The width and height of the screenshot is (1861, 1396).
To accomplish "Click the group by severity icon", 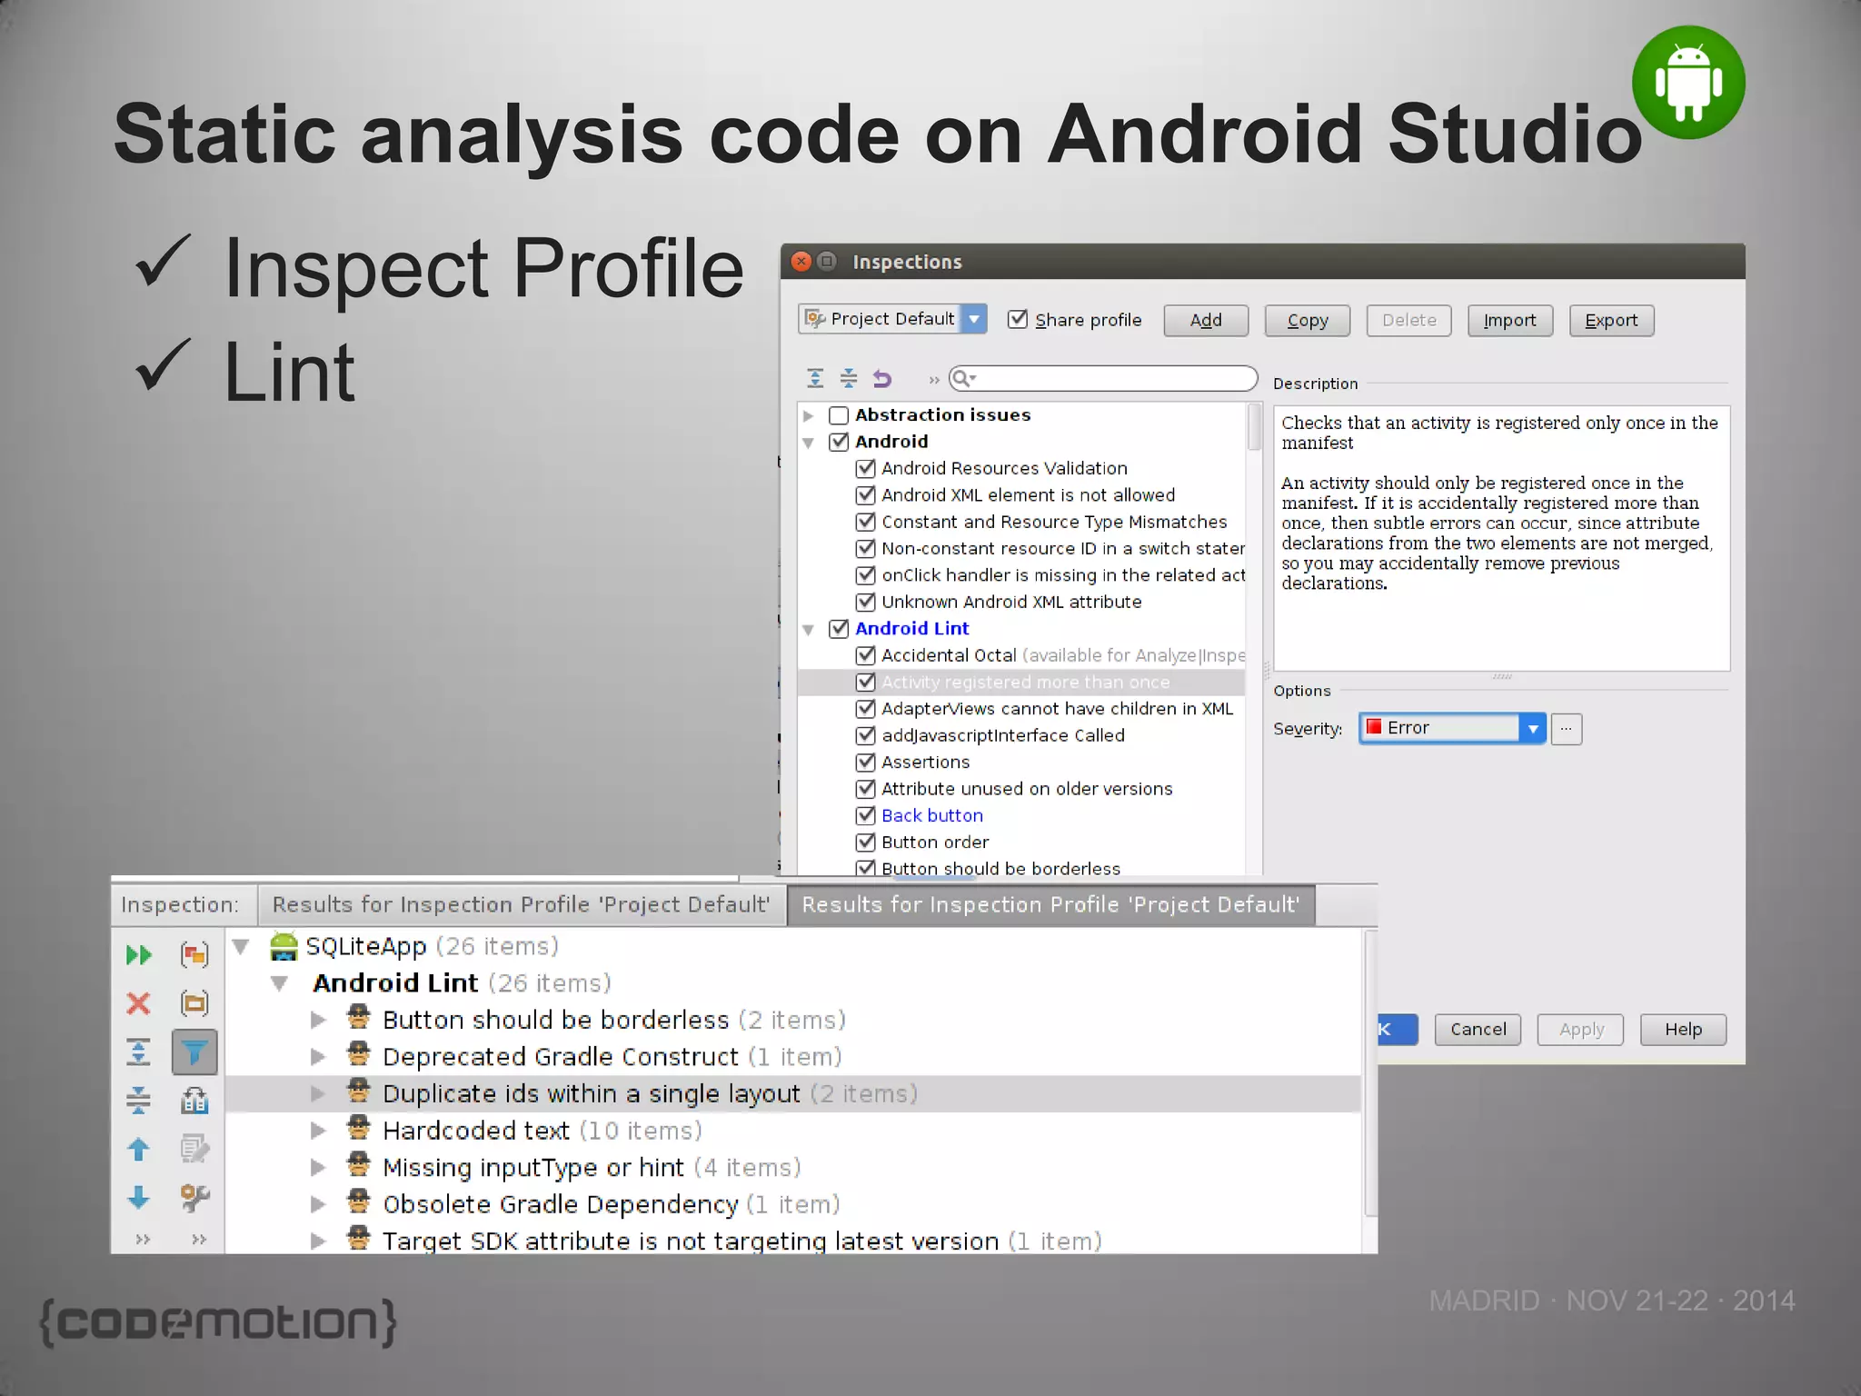I will tap(194, 955).
